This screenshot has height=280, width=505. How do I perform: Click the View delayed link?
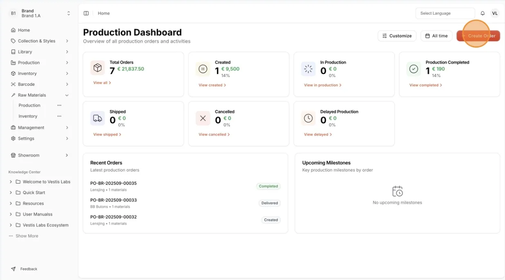pyautogui.click(x=318, y=135)
